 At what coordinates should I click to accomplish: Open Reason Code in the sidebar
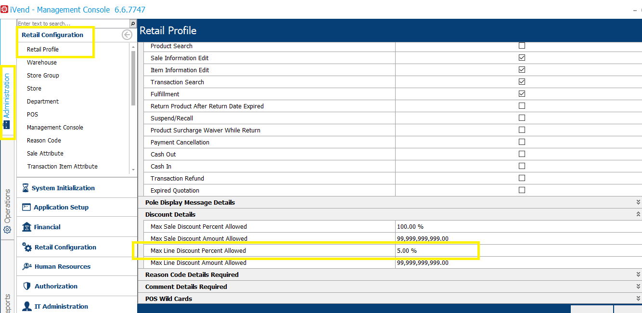pyautogui.click(x=44, y=140)
